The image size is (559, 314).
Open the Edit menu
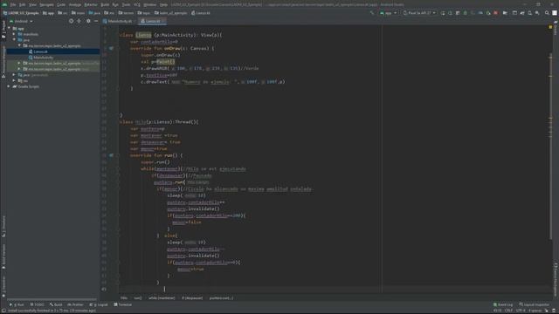coord(22,4)
